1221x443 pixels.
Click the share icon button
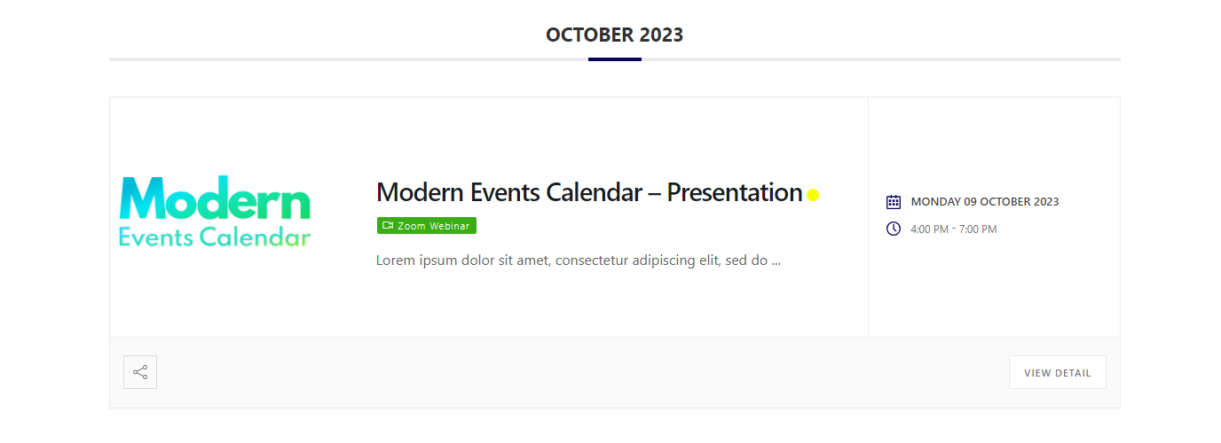click(140, 372)
